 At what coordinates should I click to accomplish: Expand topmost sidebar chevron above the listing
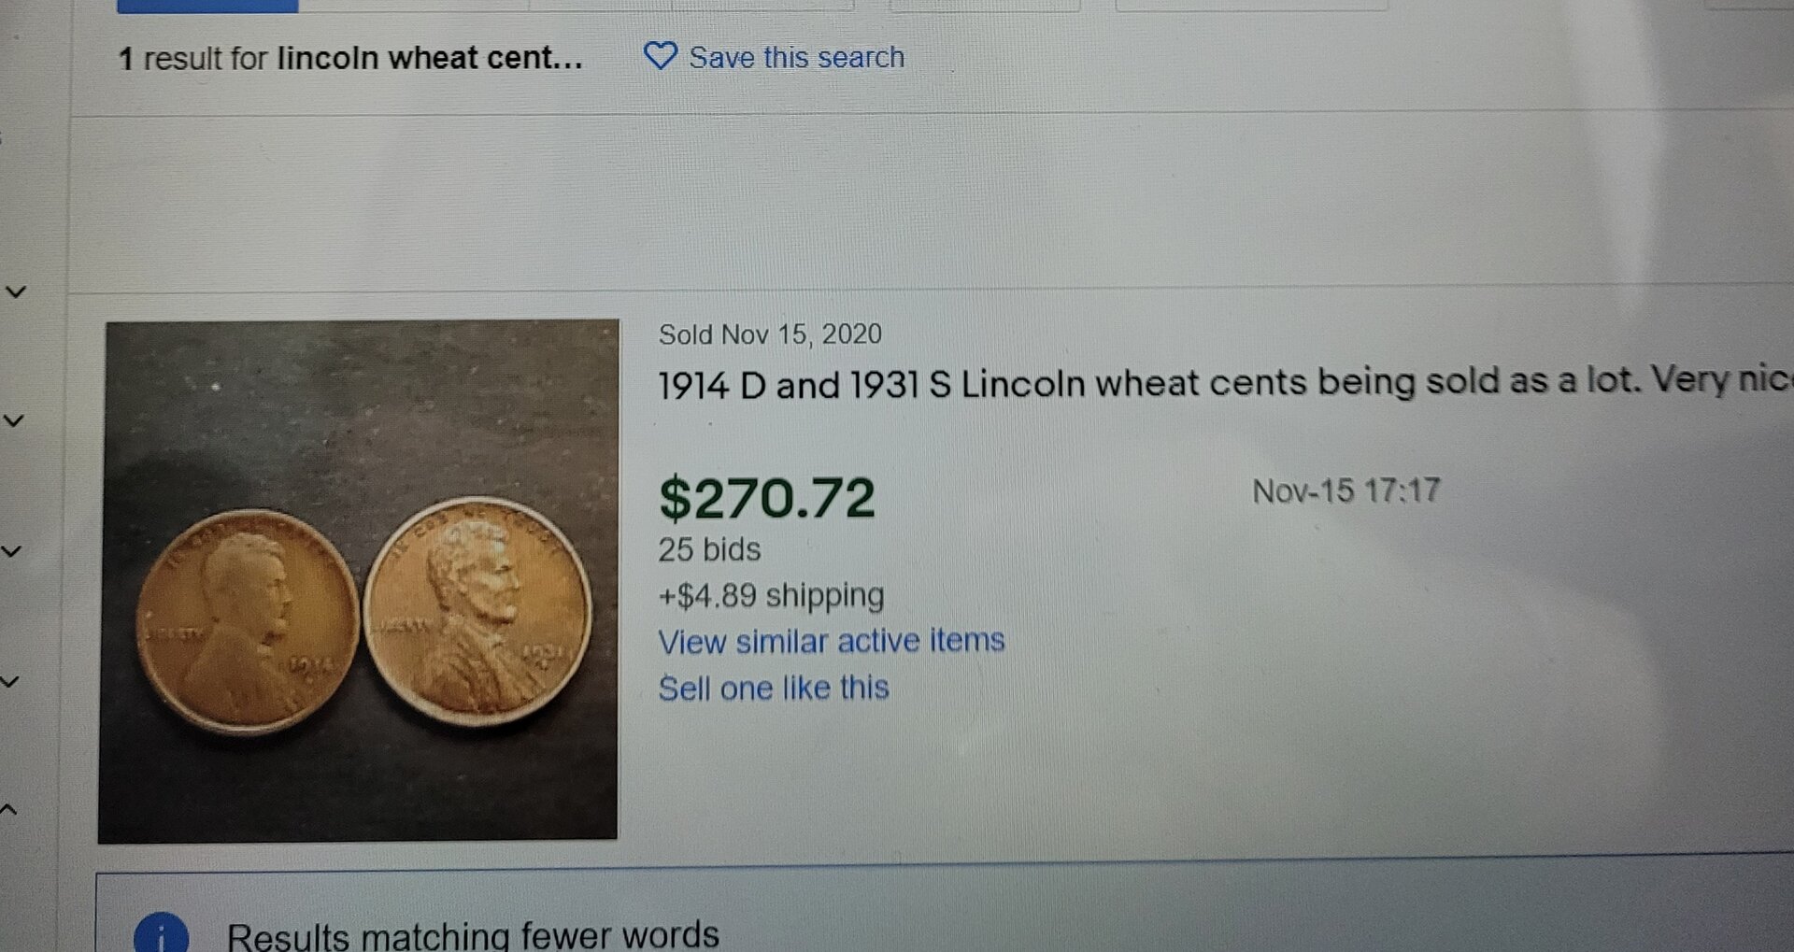(16, 292)
